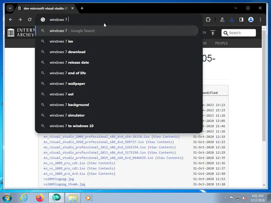This screenshot has height=203, width=271.
Task: Click the page scrollbar down arrow
Action: click(264, 185)
